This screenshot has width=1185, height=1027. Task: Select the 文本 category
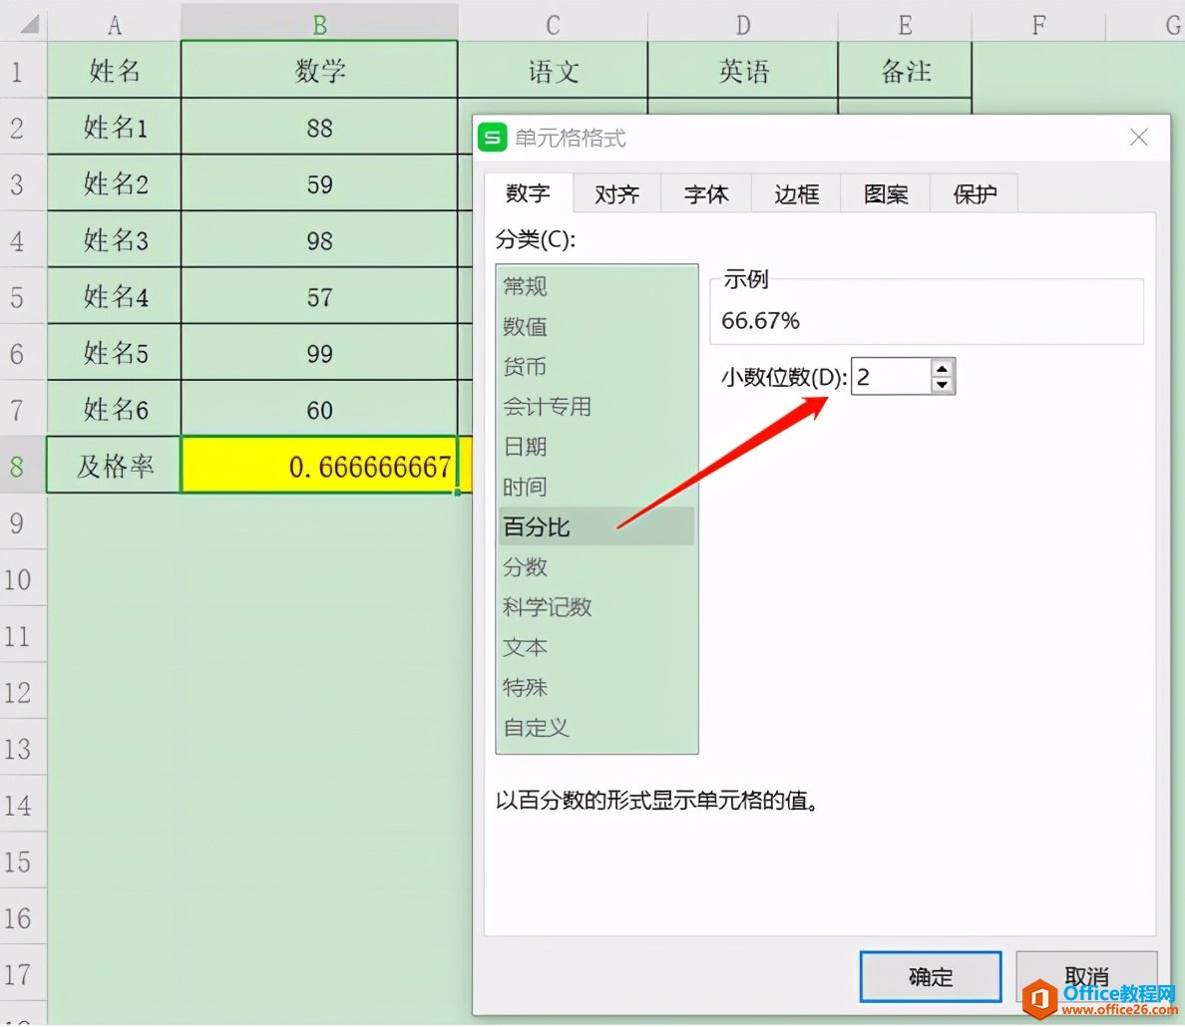596,648
